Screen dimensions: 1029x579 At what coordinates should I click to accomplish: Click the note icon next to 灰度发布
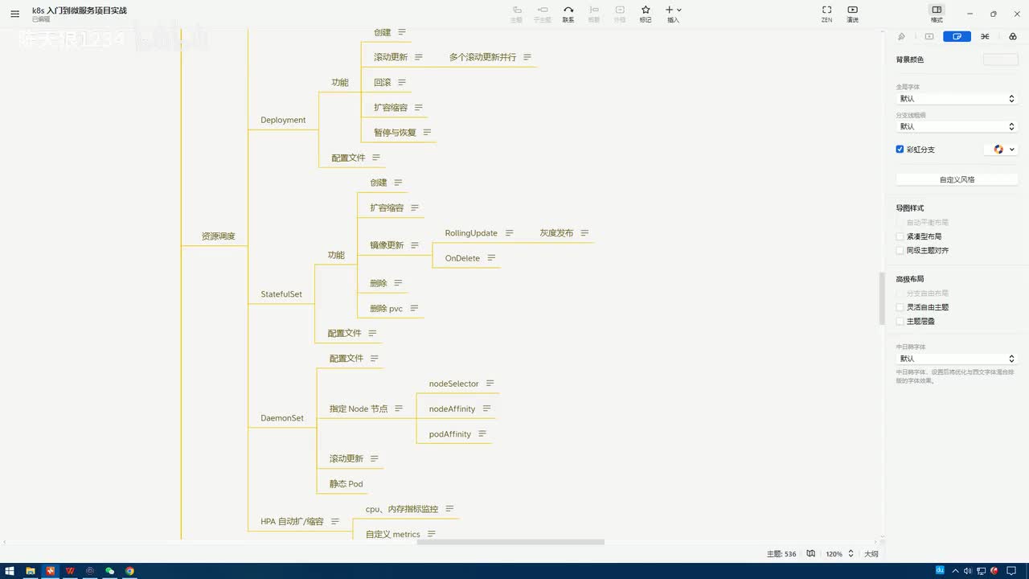584,233
